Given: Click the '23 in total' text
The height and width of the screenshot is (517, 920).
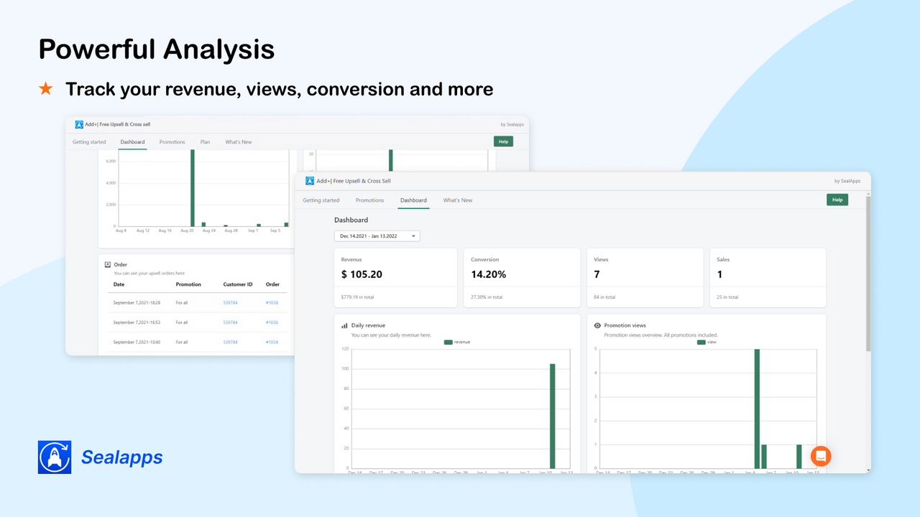Looking at the screenshot, I should click(x=728, y=297).
